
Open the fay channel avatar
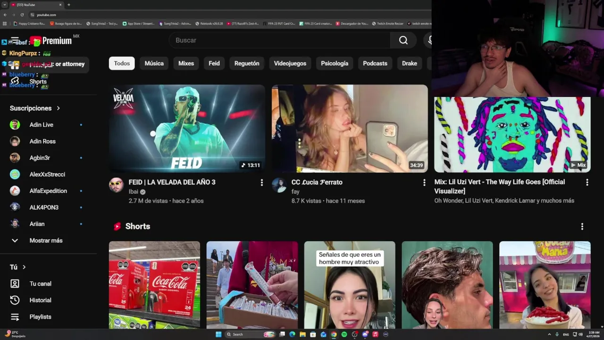pyautogui.click(x=279, y=185)
